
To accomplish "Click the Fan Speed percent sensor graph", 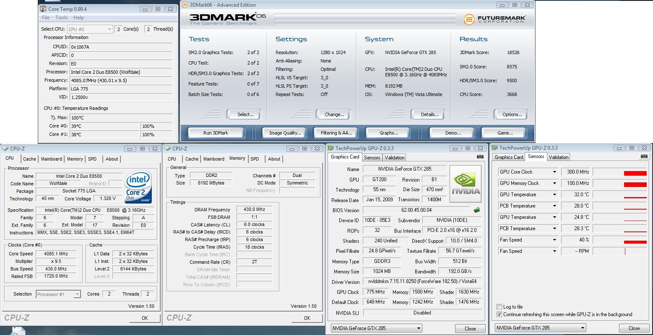I will pos(620,240).
